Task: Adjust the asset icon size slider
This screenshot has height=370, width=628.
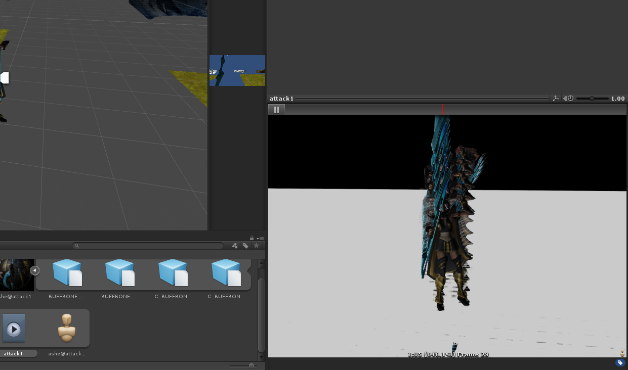Action: [252, 365]
